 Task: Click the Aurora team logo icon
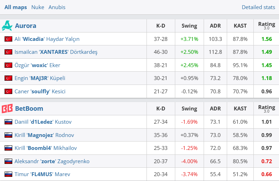point(7,26)
